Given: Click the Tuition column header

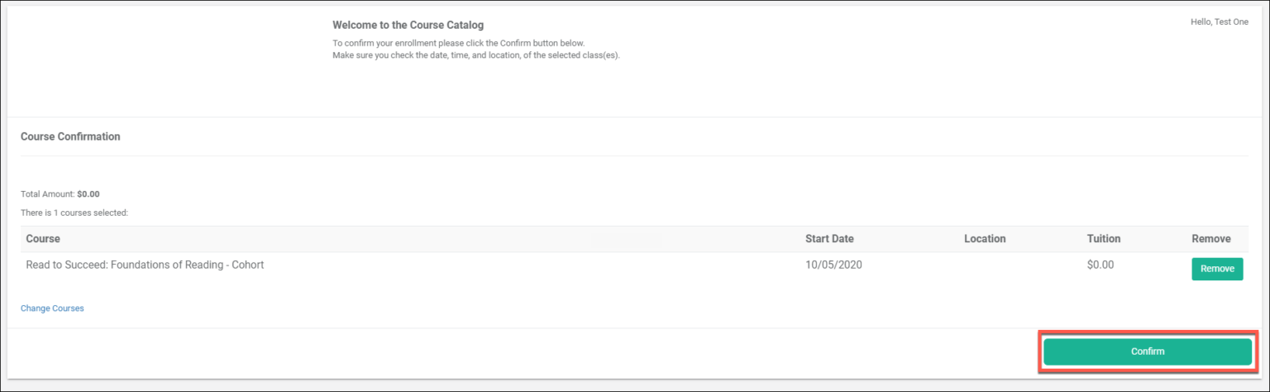Looking at the screenshot, I should pos(1104,239).
